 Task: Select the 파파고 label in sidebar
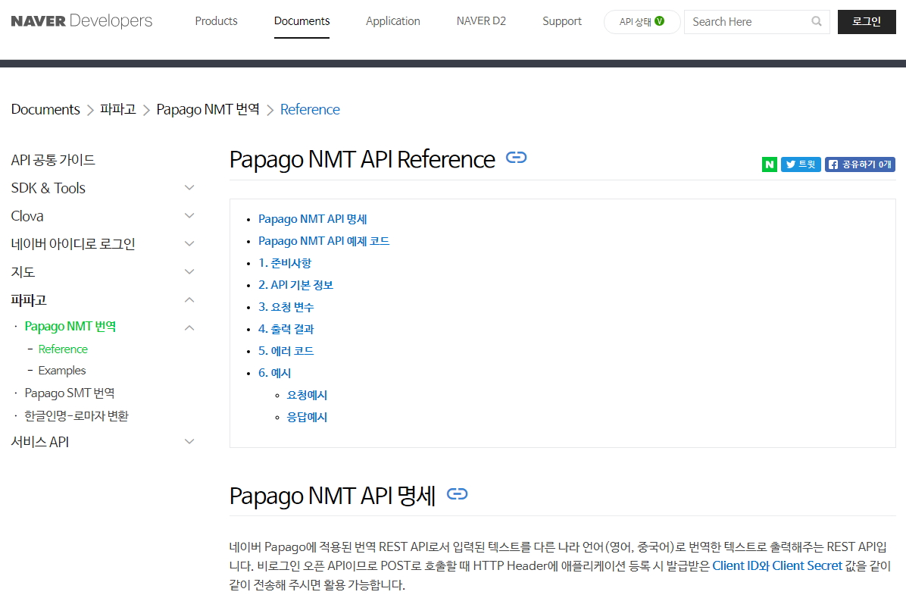click(29, 300)
